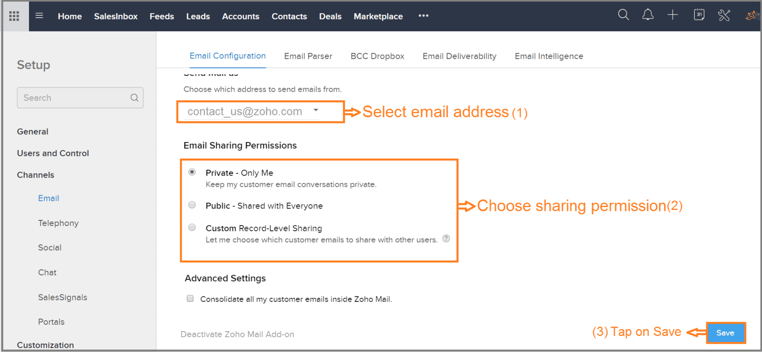Open the calendar icon in top bar
762x352 pixels.
coord(699,15)
